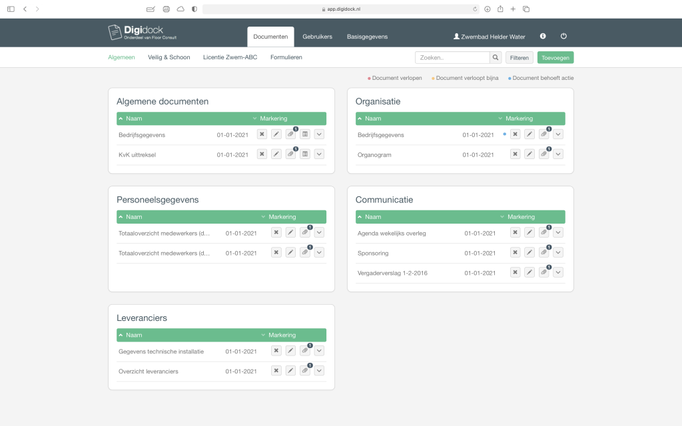682x426 pixels.
Task: Open paperclip attachment for Overzicht leveranciers
Action: [x=304, y=371]
